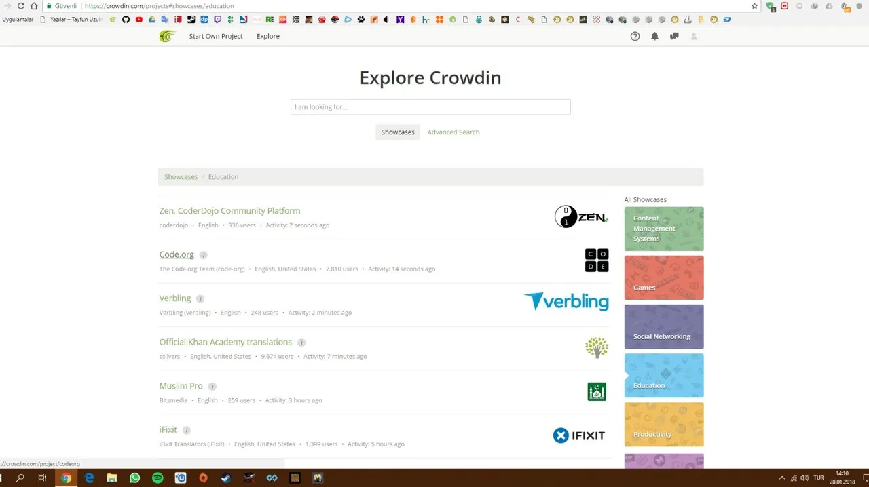
Task: Select the Education showcase tile
Action: click(664, 375)
